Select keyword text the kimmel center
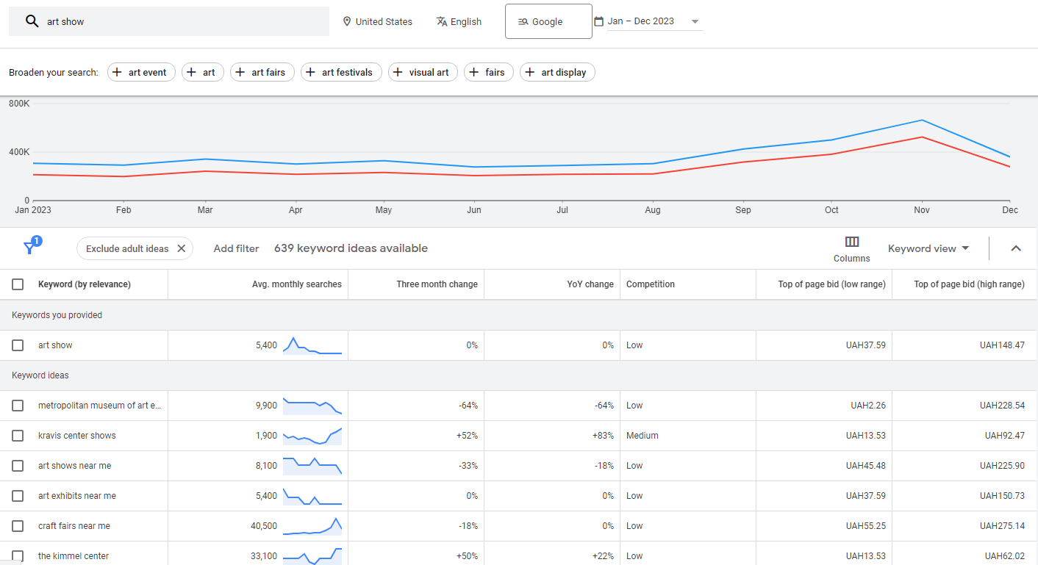The image size is (1038, 565). pos(74,556)
